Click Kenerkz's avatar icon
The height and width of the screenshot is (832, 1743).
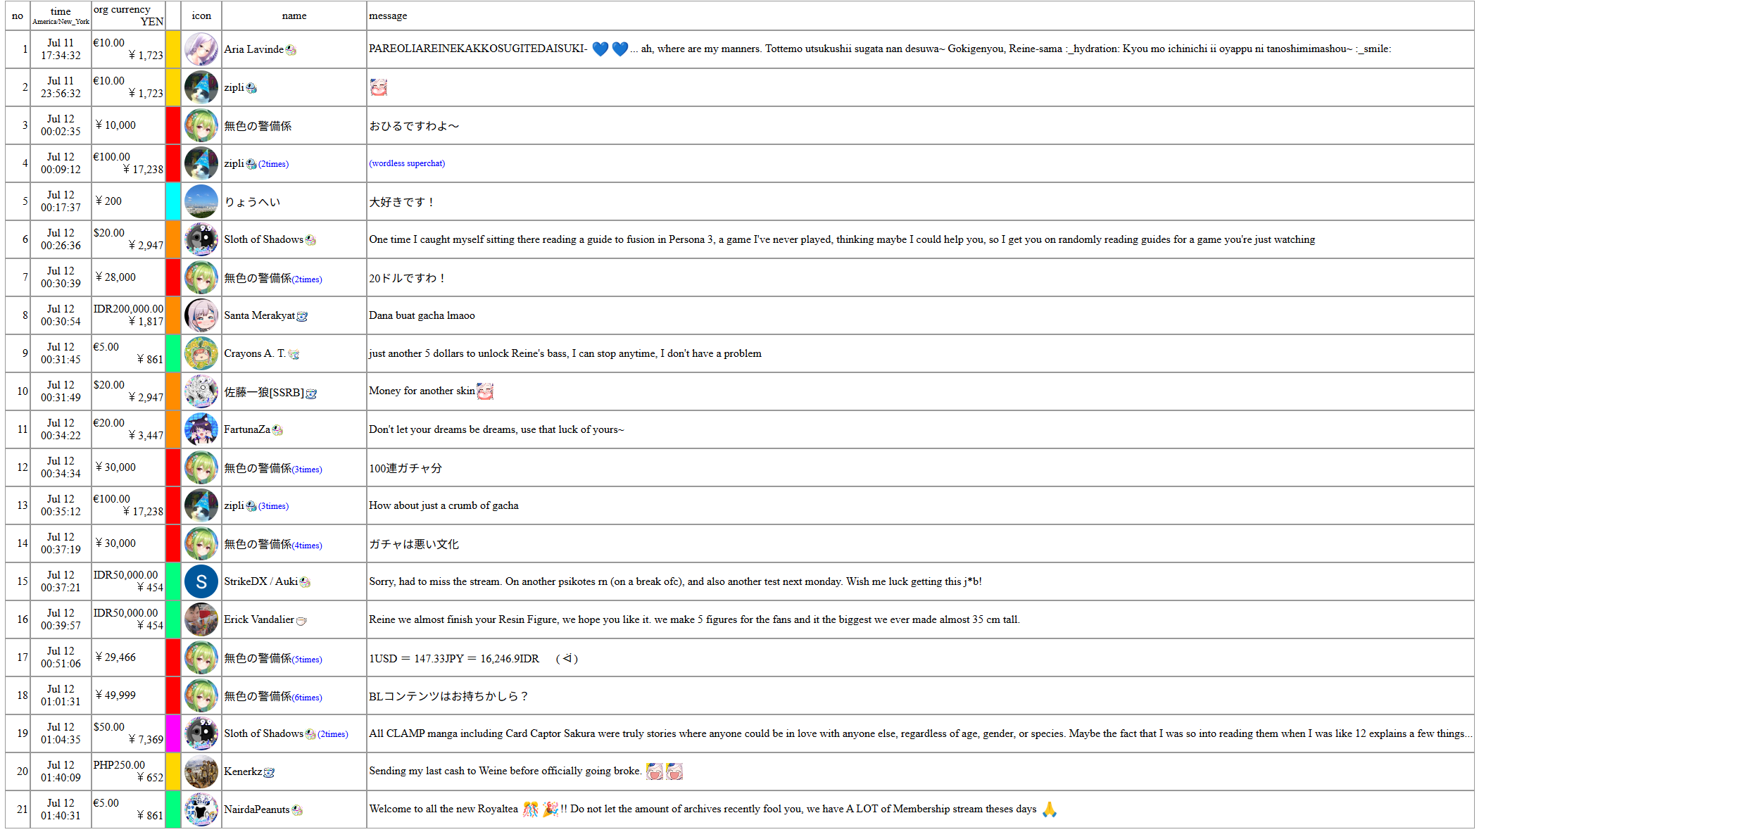click(x=201, y=771)
